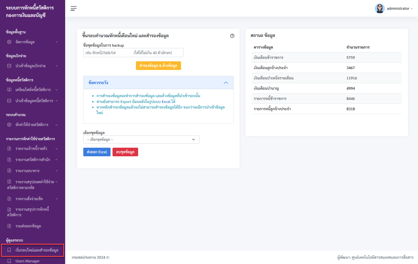Click the icon beside Users Manager

coord(9,261)
